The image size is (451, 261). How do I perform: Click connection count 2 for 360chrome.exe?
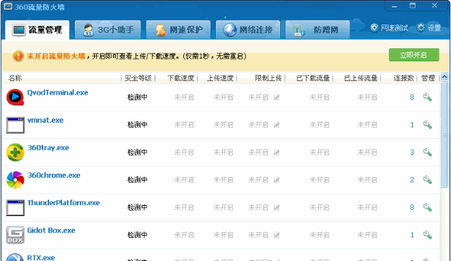[x=412, y=180]
